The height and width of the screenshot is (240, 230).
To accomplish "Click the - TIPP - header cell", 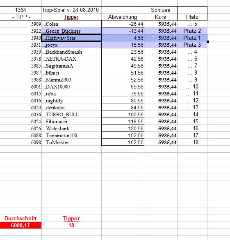I will click(20, 17).
